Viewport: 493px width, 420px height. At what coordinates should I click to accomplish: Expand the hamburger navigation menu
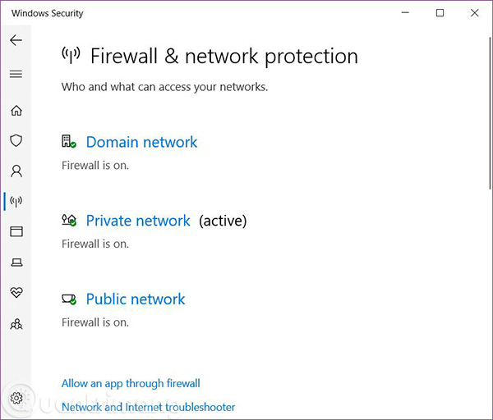tap(16, 74)
